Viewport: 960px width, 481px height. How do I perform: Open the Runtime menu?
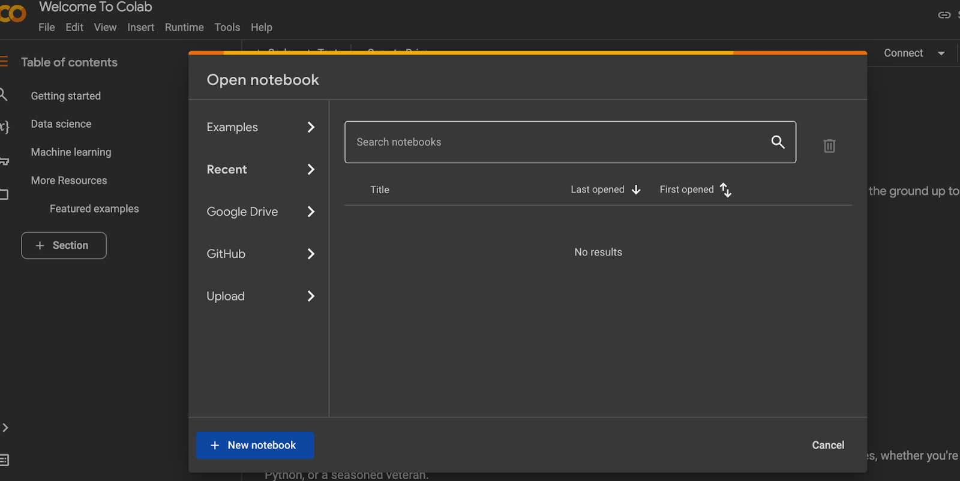tap(184, 27)
